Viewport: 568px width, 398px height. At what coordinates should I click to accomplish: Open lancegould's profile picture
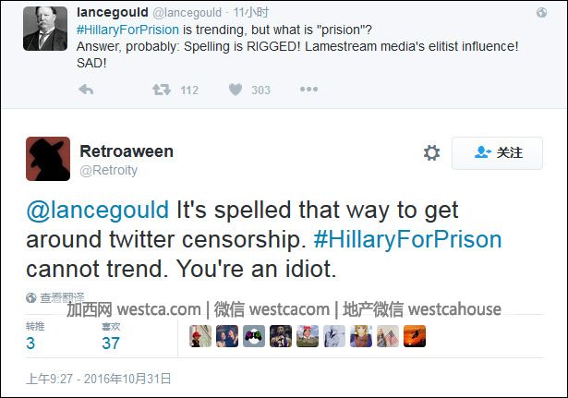click(45, 29)
